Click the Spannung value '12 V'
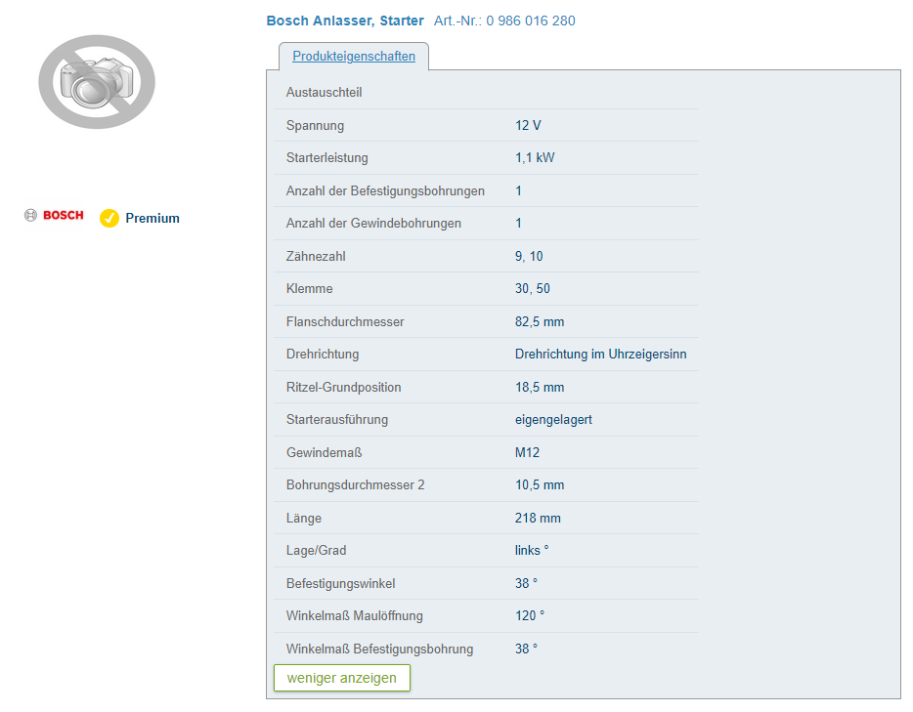The width and height of the screenshot is (913, 712). click(x=528, y=125)
